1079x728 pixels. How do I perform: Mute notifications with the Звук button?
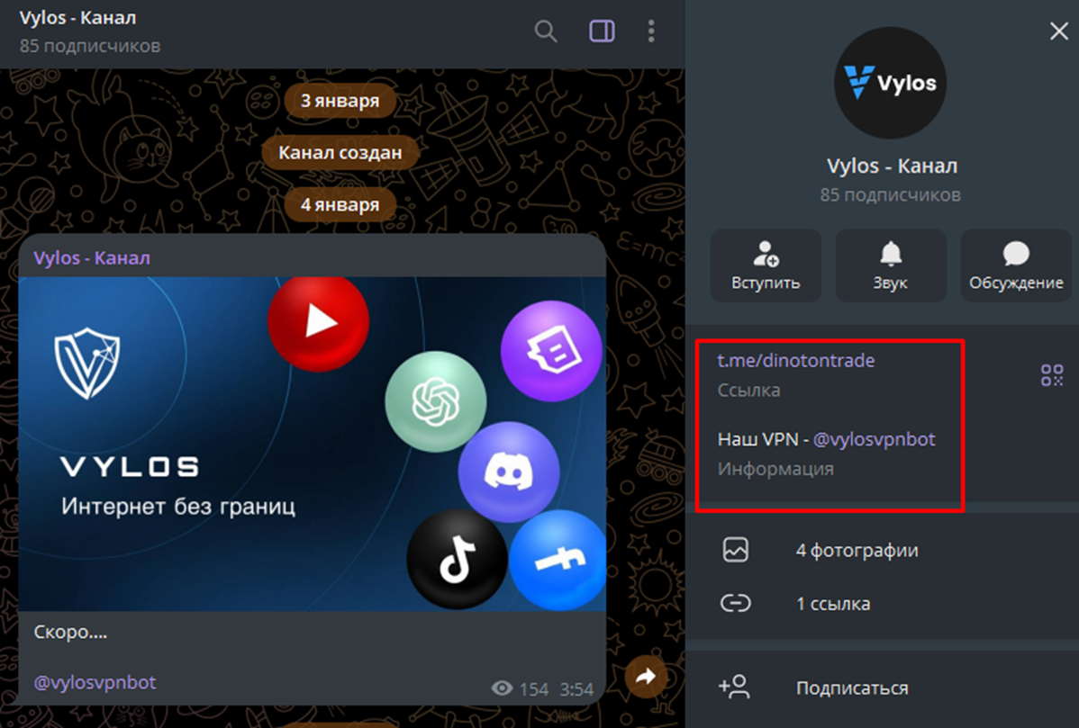pos(891,265)
